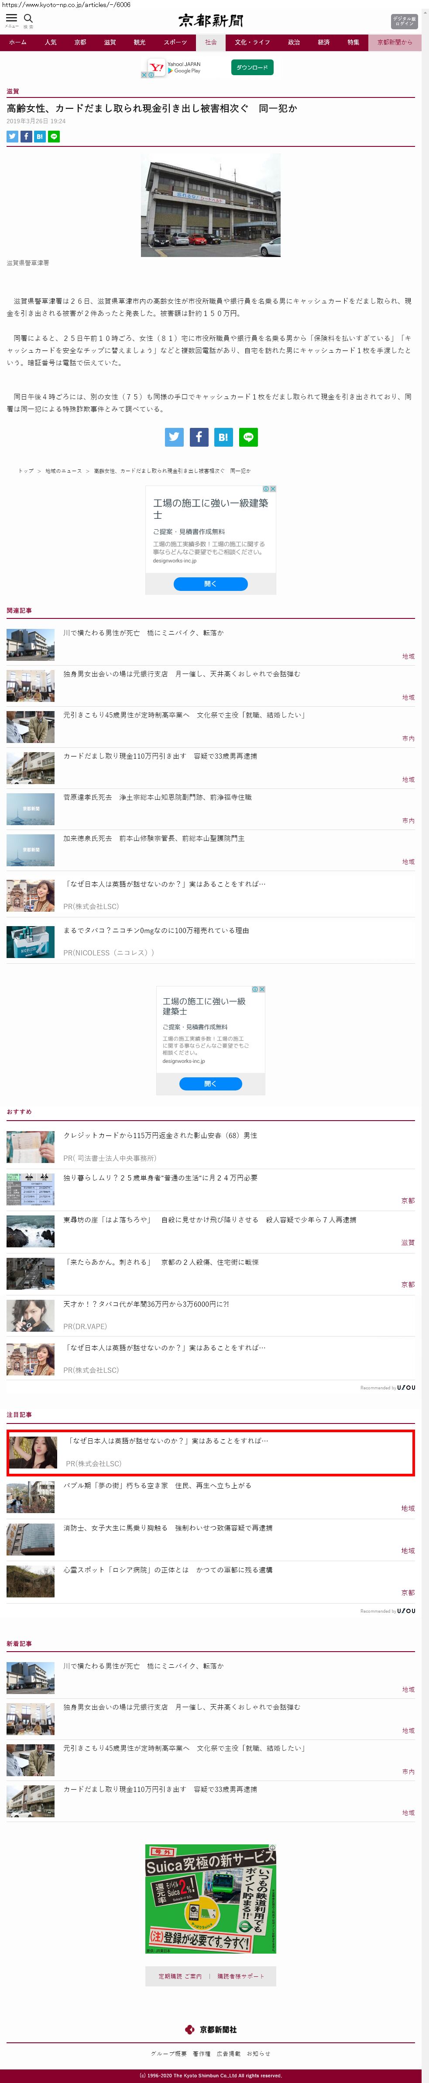Open the 文化・ライフ navigation tab

click(252, 42)
